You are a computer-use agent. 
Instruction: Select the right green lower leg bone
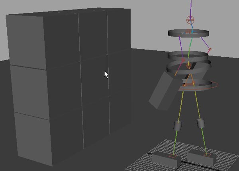pos(204,140)
